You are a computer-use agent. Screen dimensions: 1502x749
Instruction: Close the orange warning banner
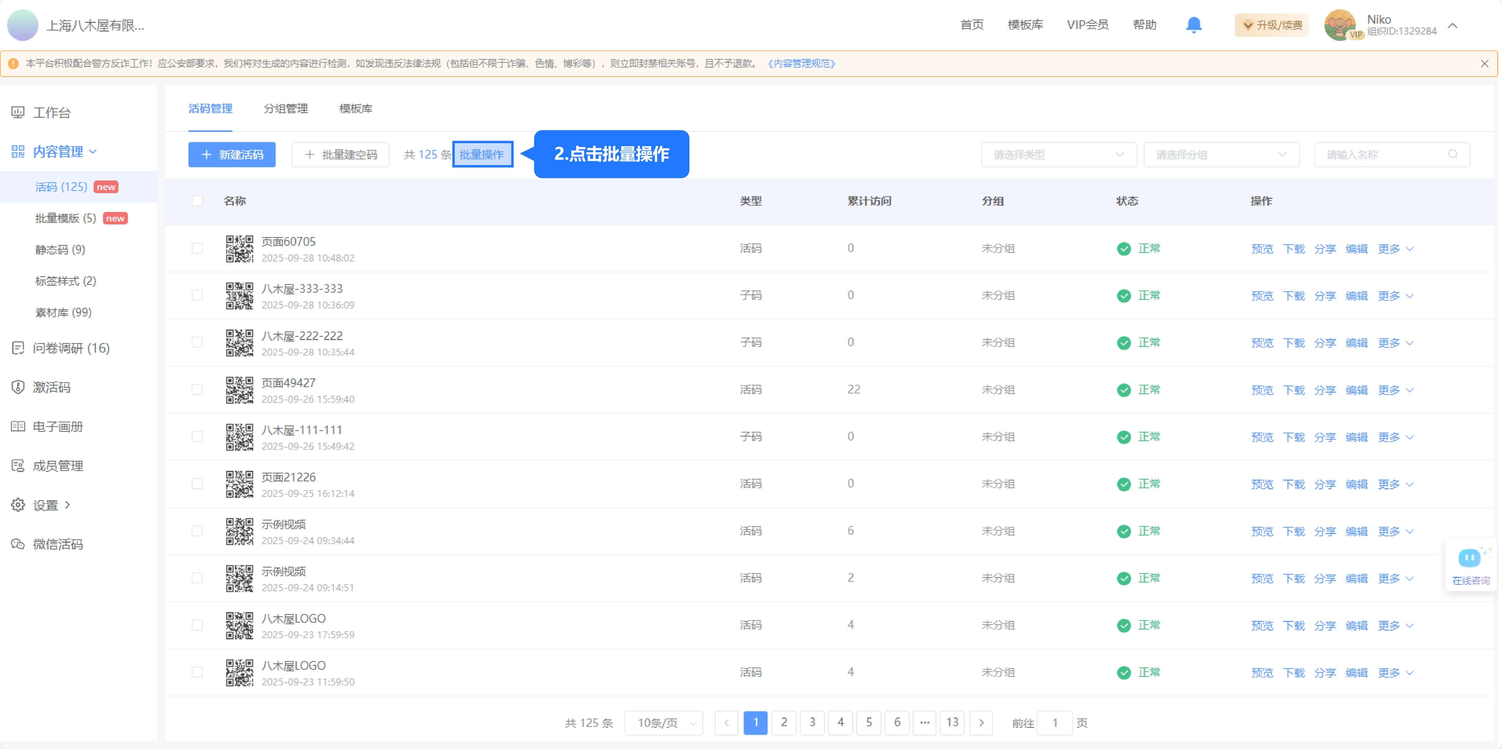pyautogui.click(x=1484, y=64)
